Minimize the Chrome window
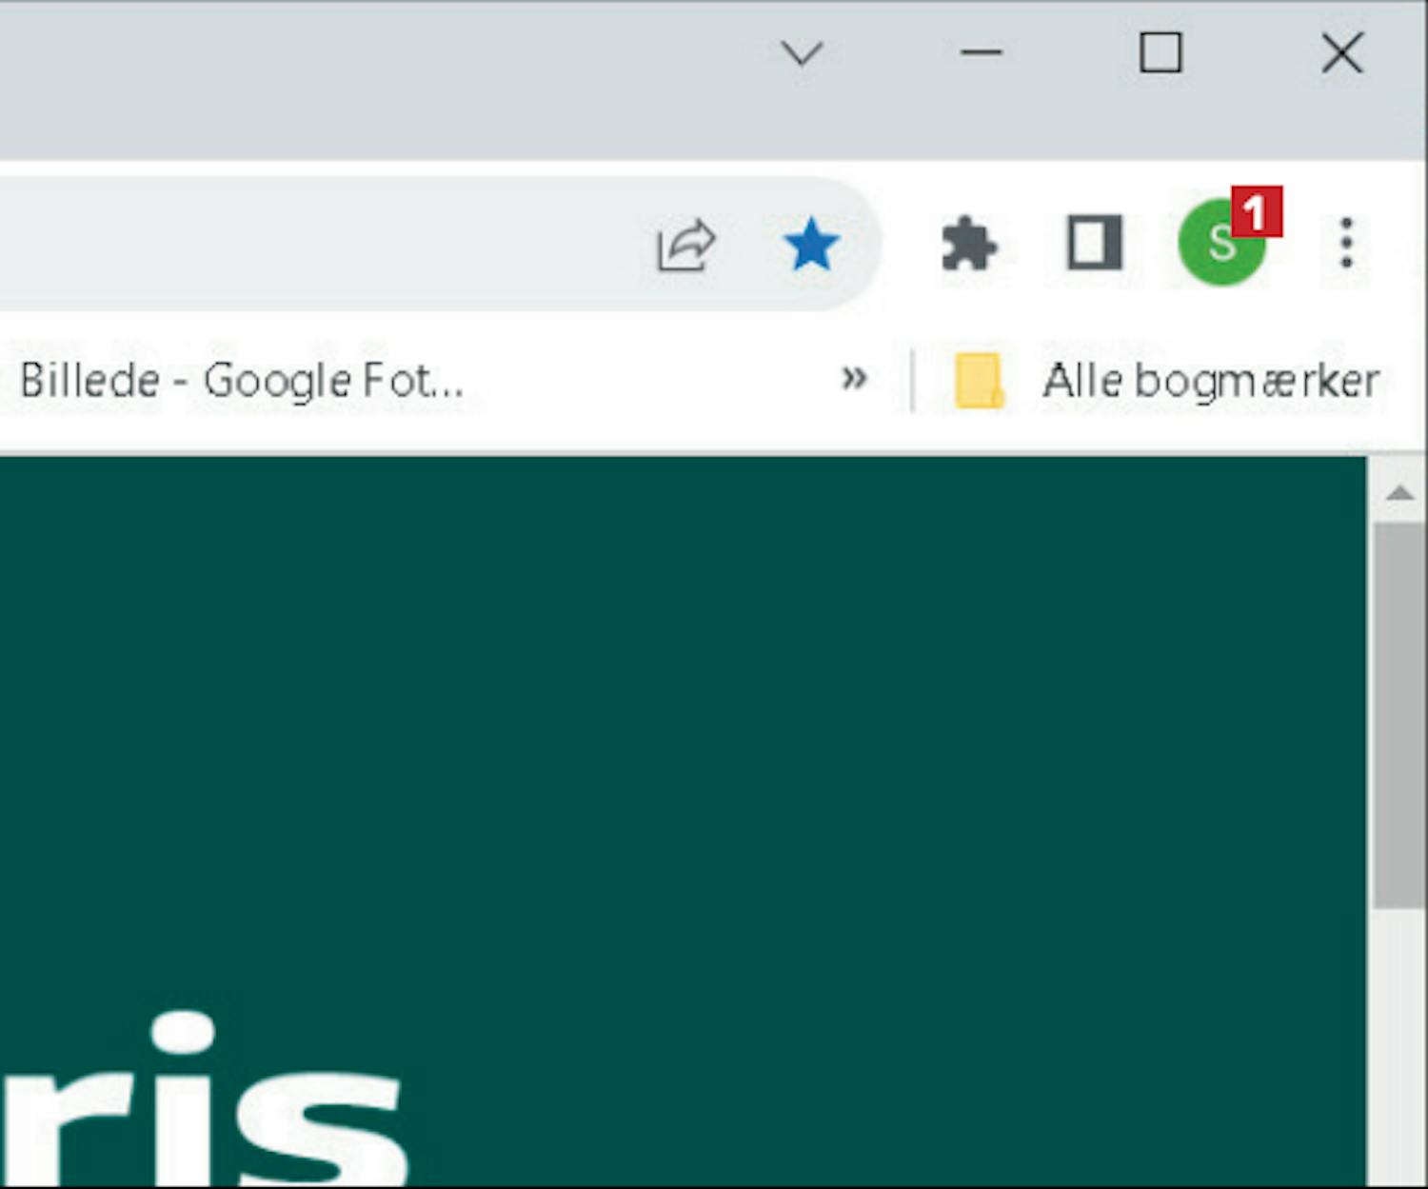The height and width of the screenshot is (1189, 1428). click(981, 53)
